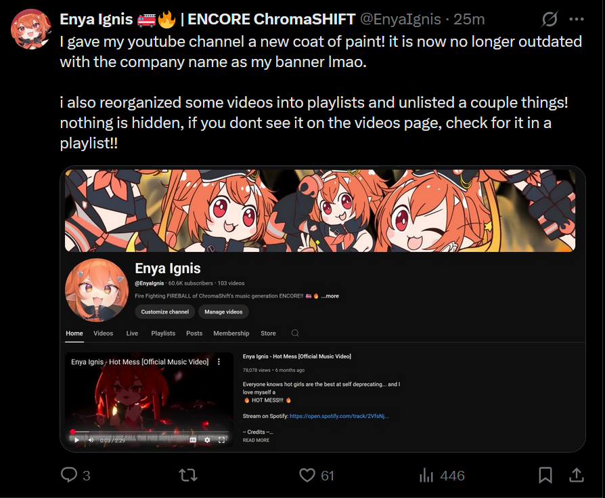Toggle closed captions on the video
The image size is (605, 498).
point(194,440)
